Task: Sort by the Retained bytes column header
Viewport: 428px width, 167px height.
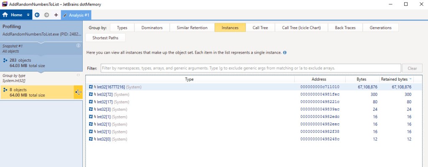Action: pyautogui.click(x=395, y=79)
